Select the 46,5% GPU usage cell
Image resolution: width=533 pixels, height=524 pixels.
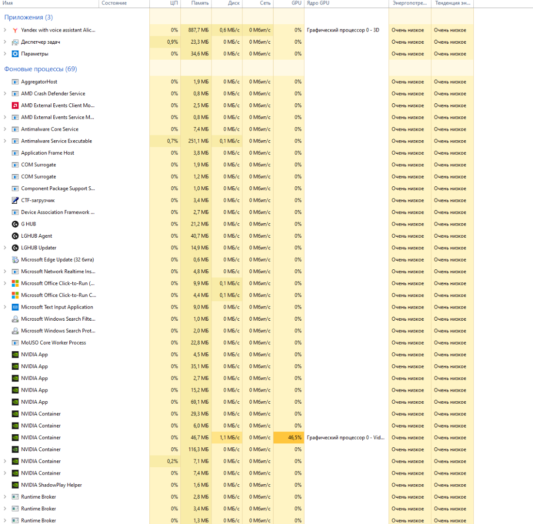(x=289, y=438)
